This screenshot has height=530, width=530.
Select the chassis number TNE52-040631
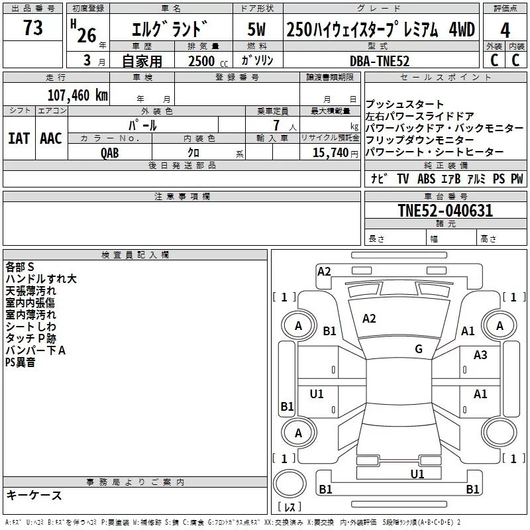coord(445,210)
